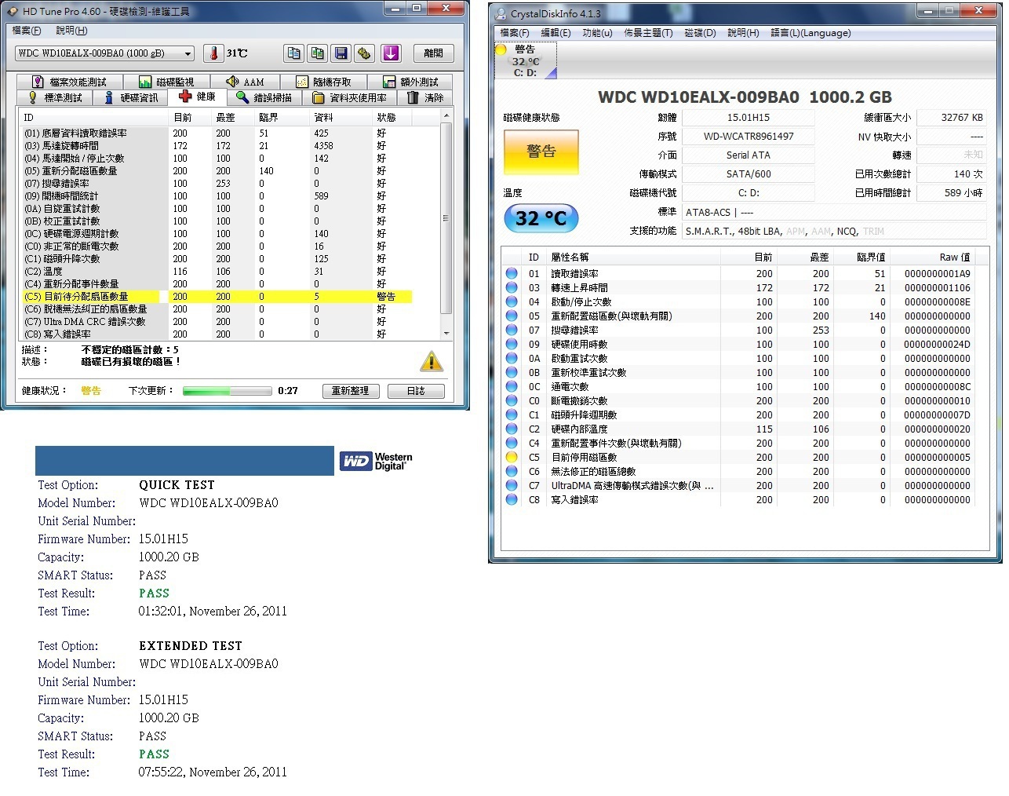Viewport: 1009px width, 796px height.
Task: Select the highlighted (C5) 目前待分配扇區數量 row
Action: click(217, 296)
